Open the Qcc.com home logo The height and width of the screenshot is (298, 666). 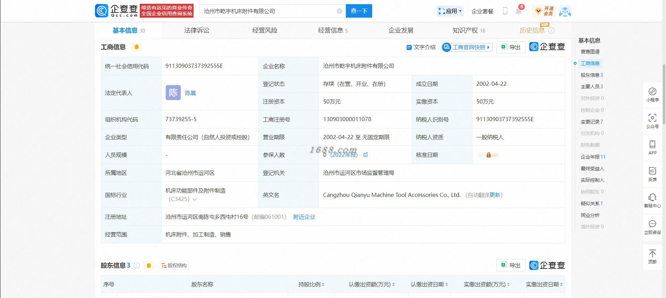[117, 11]
